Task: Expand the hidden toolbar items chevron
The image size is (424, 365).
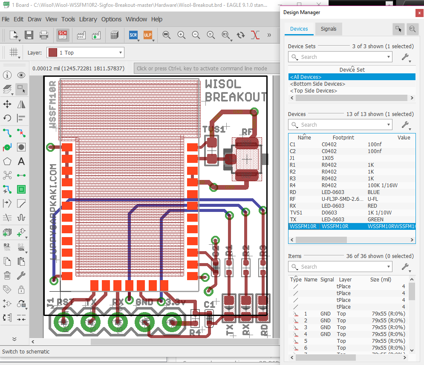Action: click(x=269, y=35)
